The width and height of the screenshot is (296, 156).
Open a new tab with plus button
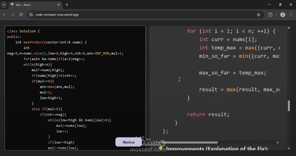(67, 5)
